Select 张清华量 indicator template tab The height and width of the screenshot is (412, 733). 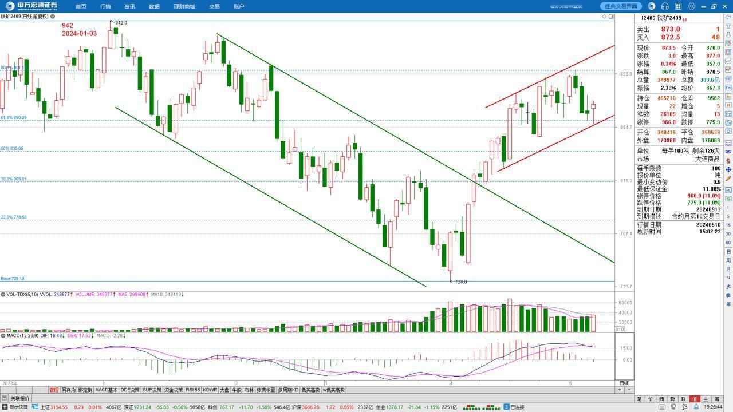coord(266,390)
